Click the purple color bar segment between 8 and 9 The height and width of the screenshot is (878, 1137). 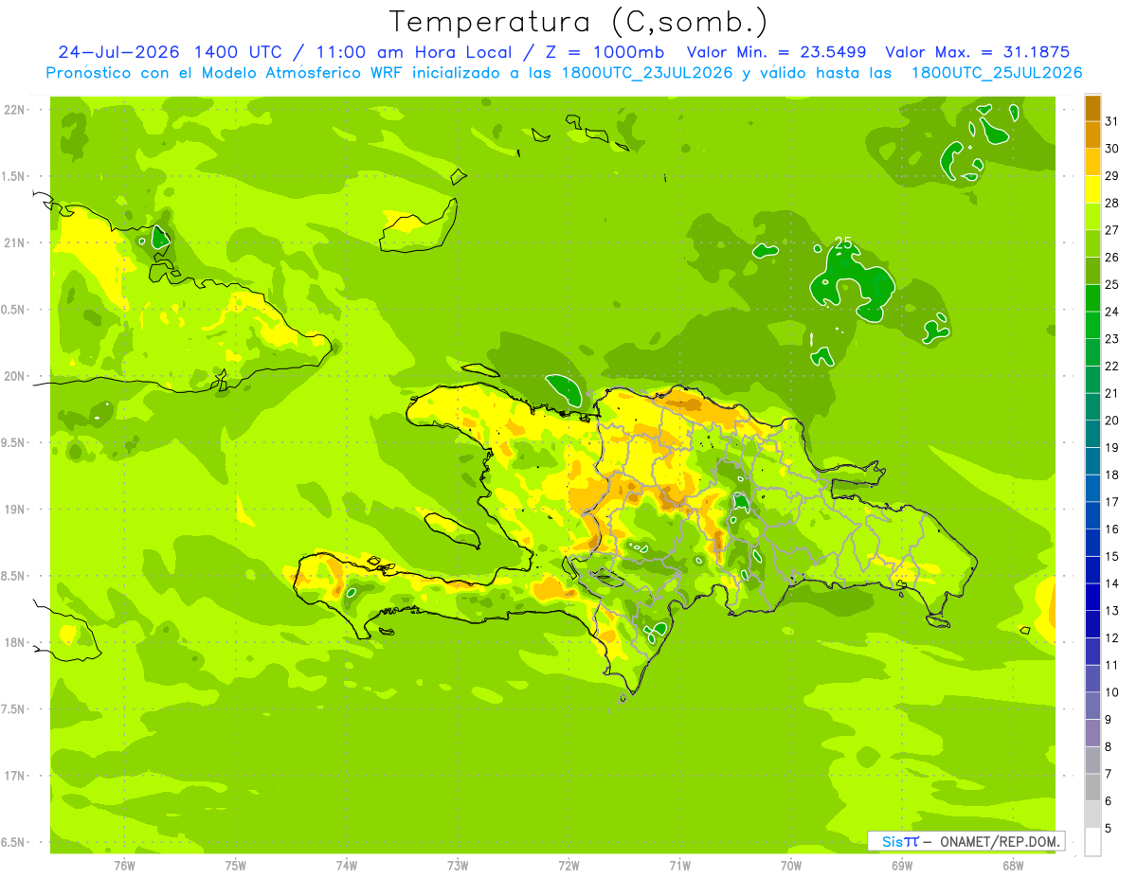pos(1092,733)
